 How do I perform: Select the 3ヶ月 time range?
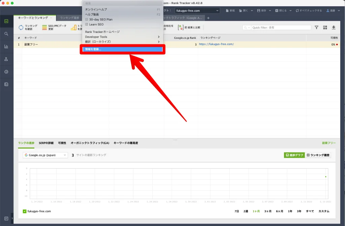268,211
